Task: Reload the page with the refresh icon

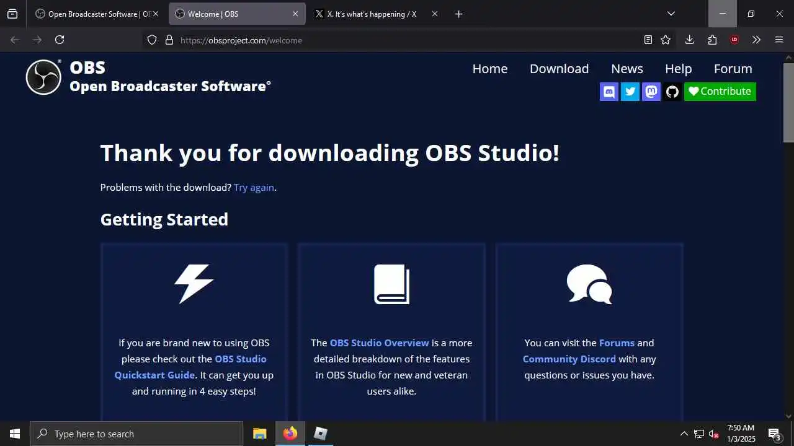Action: (60, 40)
